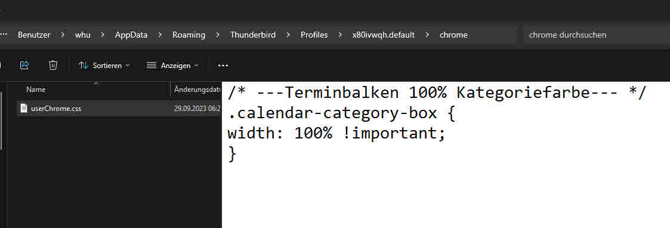Navigate to AppData breadcrumb folder
This screenshot has width=670, height=228.
coord(131,35)
